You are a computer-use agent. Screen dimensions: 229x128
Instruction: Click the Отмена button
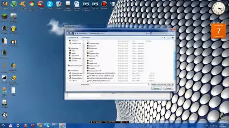pos(168,88)
